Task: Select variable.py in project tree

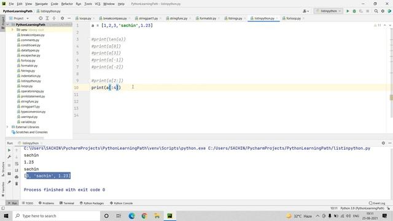Action: pyautogui.click(x=28, y=122)
